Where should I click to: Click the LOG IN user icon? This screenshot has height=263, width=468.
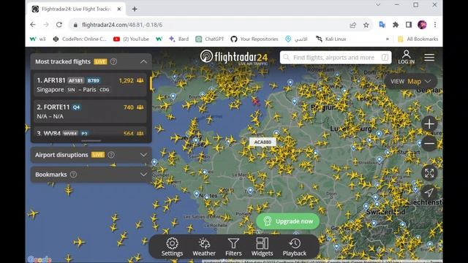(x=406, y=54)
